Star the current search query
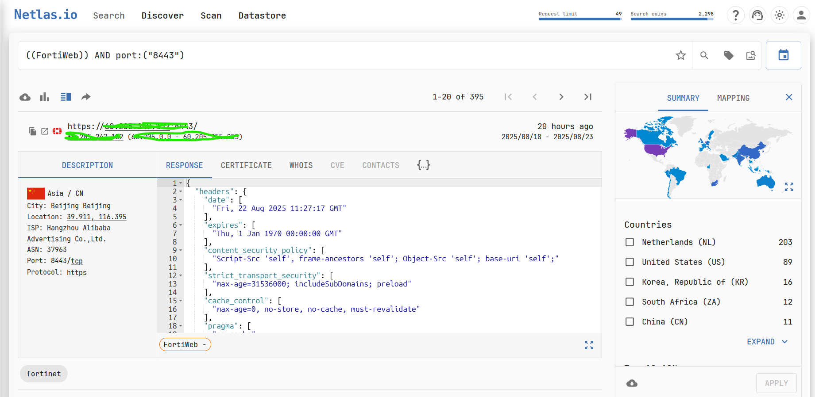 [680, 55]
